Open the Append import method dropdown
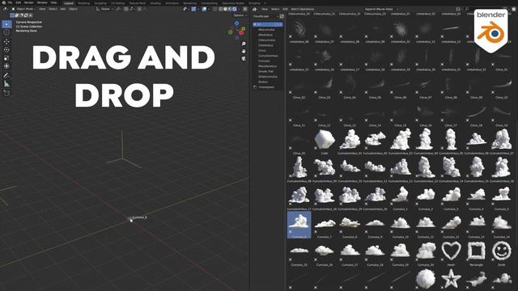 click(x=381, y=9)
